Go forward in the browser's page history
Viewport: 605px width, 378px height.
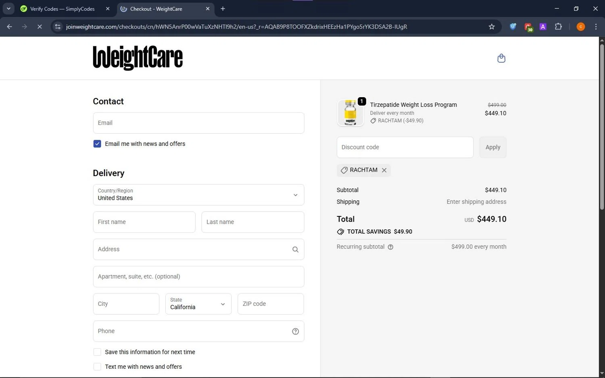25,27
